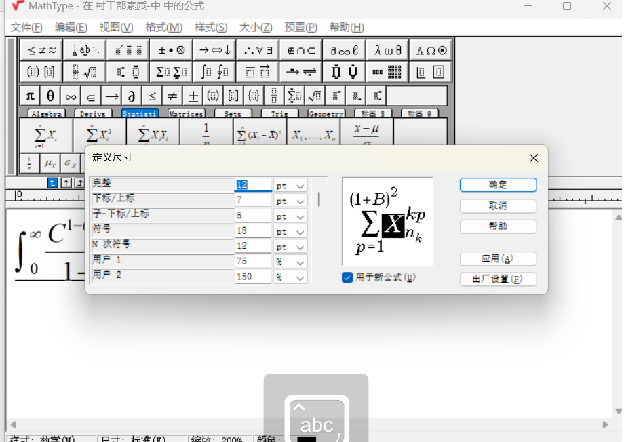Screen dimensions: 624x442
Task: Open the fraction and radical templates palette
Action: [x=85, y=72]
